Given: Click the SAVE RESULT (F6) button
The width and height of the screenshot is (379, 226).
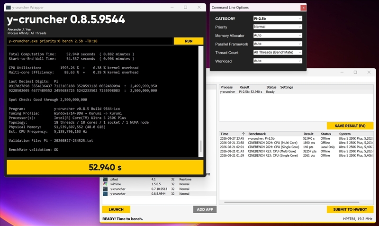Looking at the screenshot, I should pos(350,126).
